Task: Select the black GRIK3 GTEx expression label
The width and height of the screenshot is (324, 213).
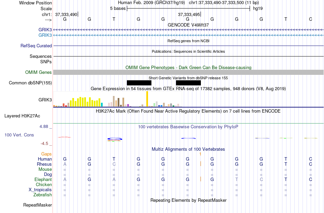Action: pyautogui.click(x=45, y=100)
